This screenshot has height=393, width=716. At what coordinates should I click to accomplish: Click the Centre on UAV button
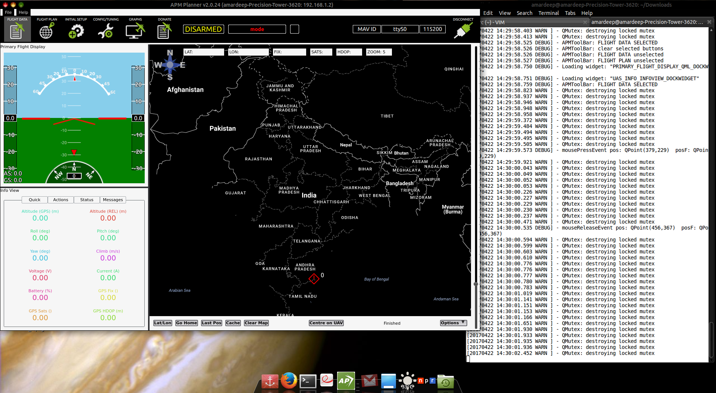pyautogui.click(x=326, y=323)
